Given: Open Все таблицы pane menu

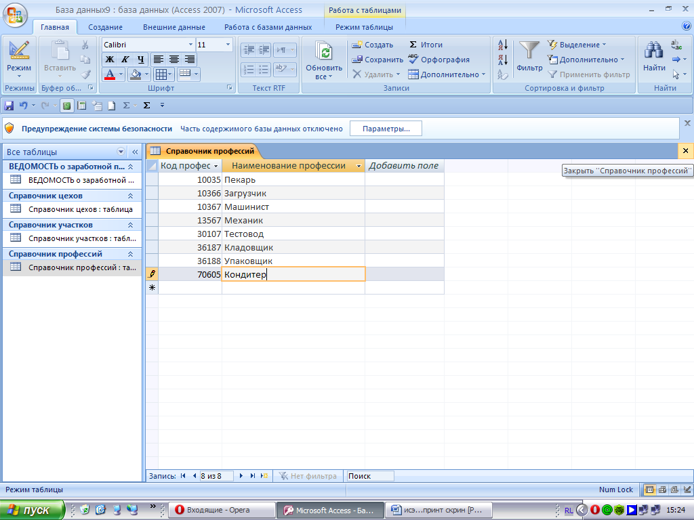Looking at the screenshot, I should [121, 152].
